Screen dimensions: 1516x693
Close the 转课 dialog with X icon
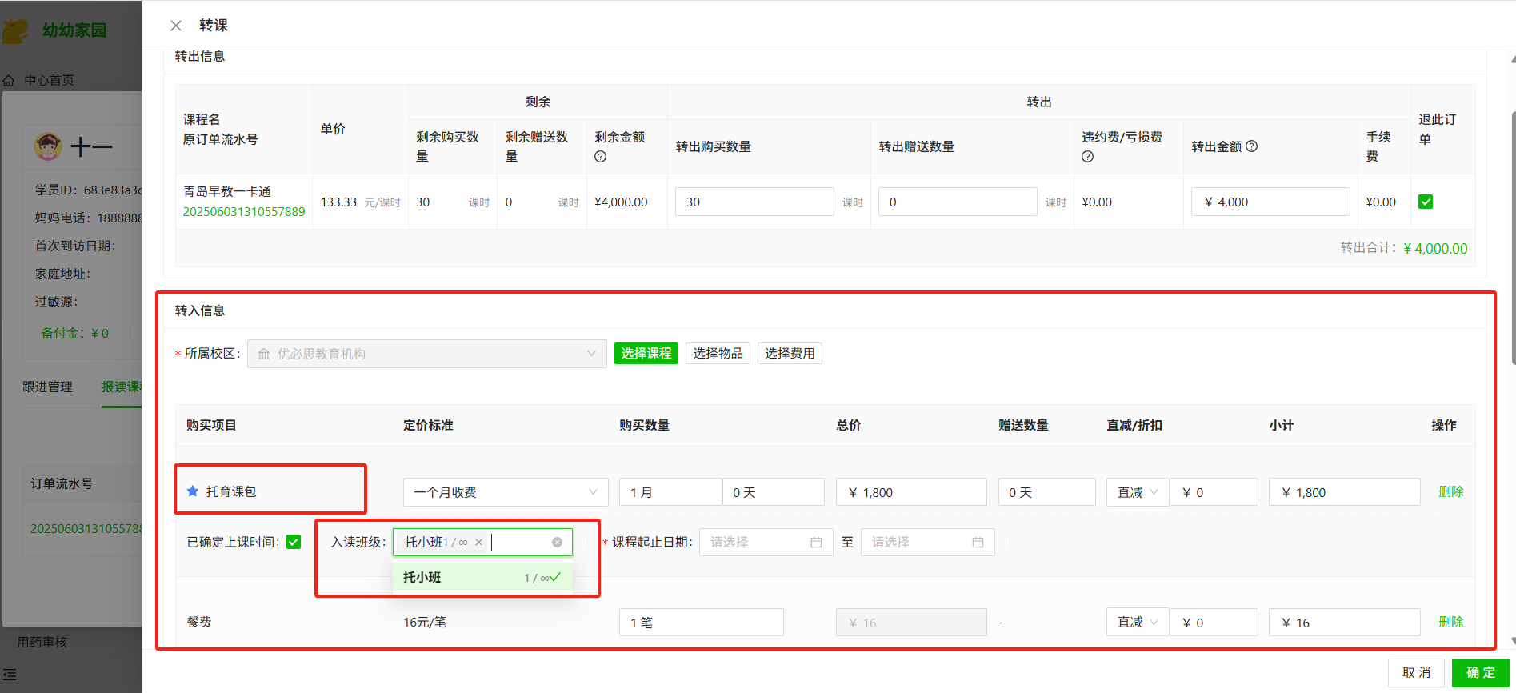(176, 26)
